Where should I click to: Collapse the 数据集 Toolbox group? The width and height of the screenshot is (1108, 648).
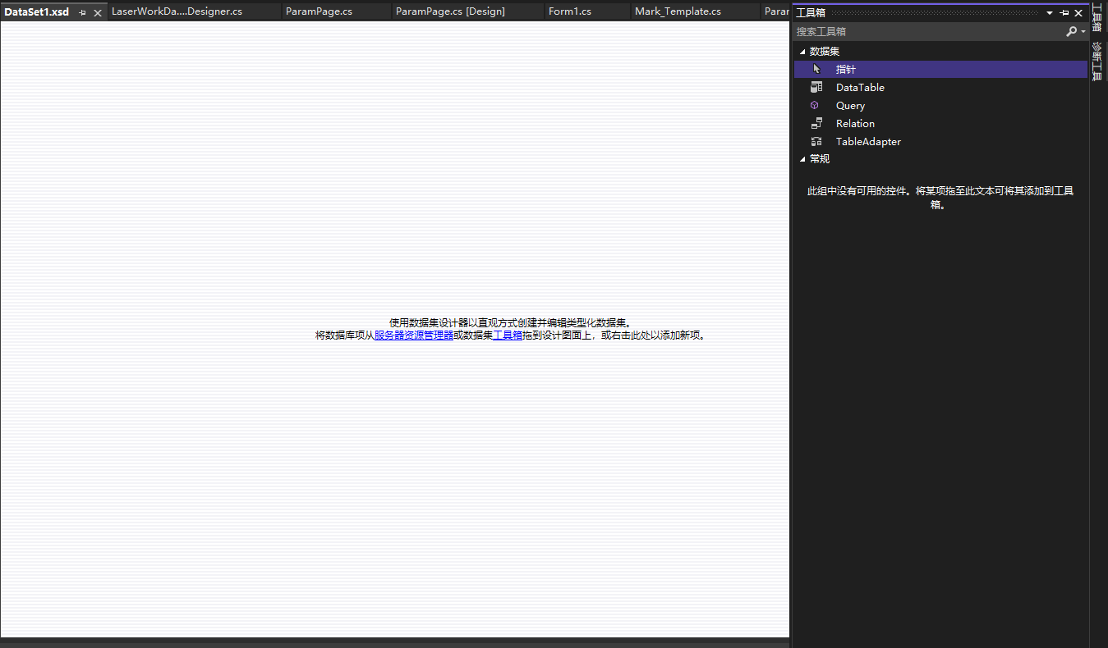coord(802,50)
